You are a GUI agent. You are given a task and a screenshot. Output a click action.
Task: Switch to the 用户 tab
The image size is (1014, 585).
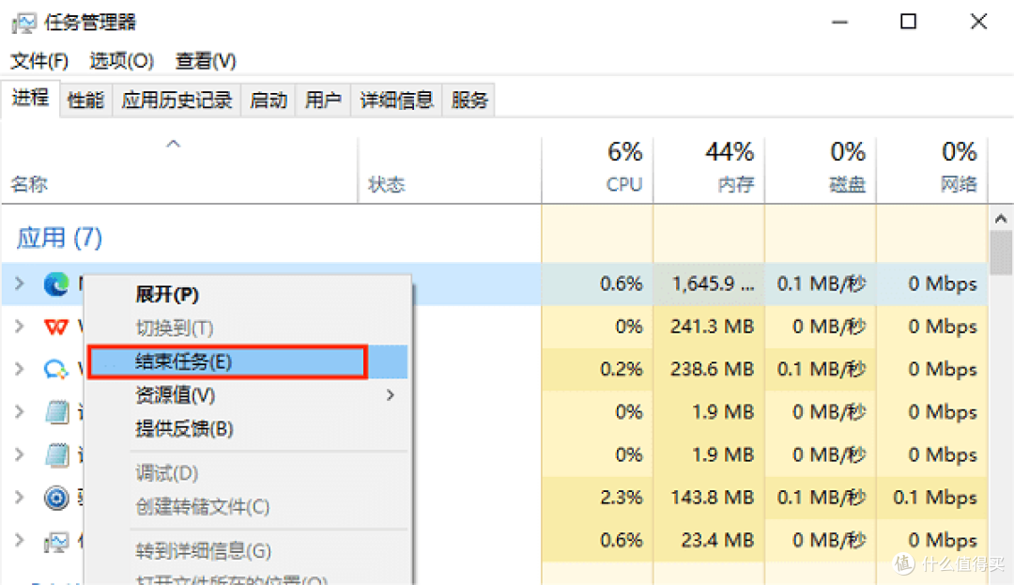323,100
